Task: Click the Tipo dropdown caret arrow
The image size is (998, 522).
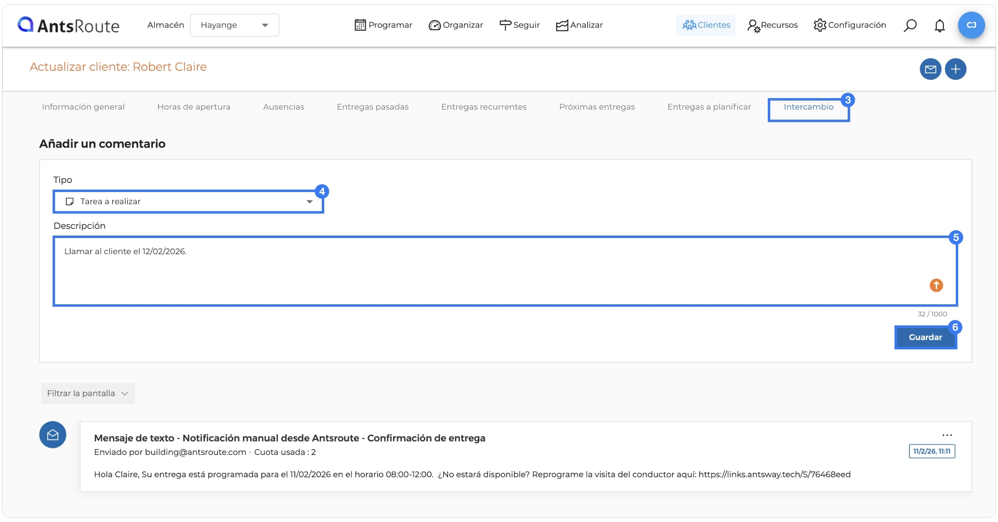Action: (309, 202)
